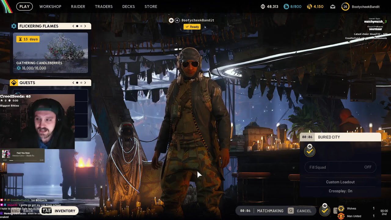Open the Gathering Candleberries event card

[x=50, y=53]
